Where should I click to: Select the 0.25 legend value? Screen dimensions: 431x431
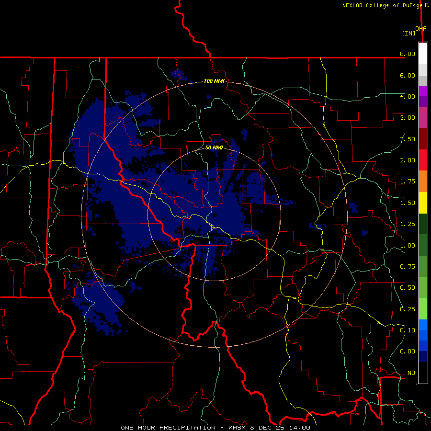pos(408,309)
